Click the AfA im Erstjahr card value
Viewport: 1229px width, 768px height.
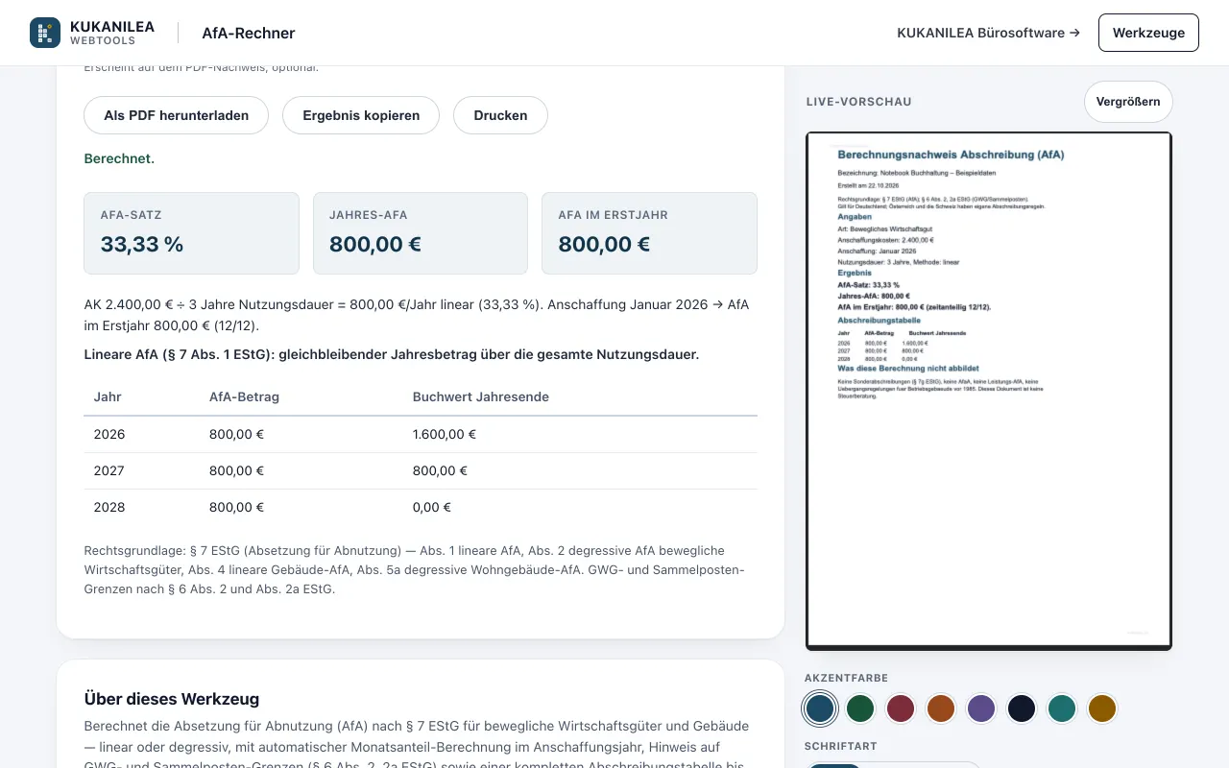point(604,244)
